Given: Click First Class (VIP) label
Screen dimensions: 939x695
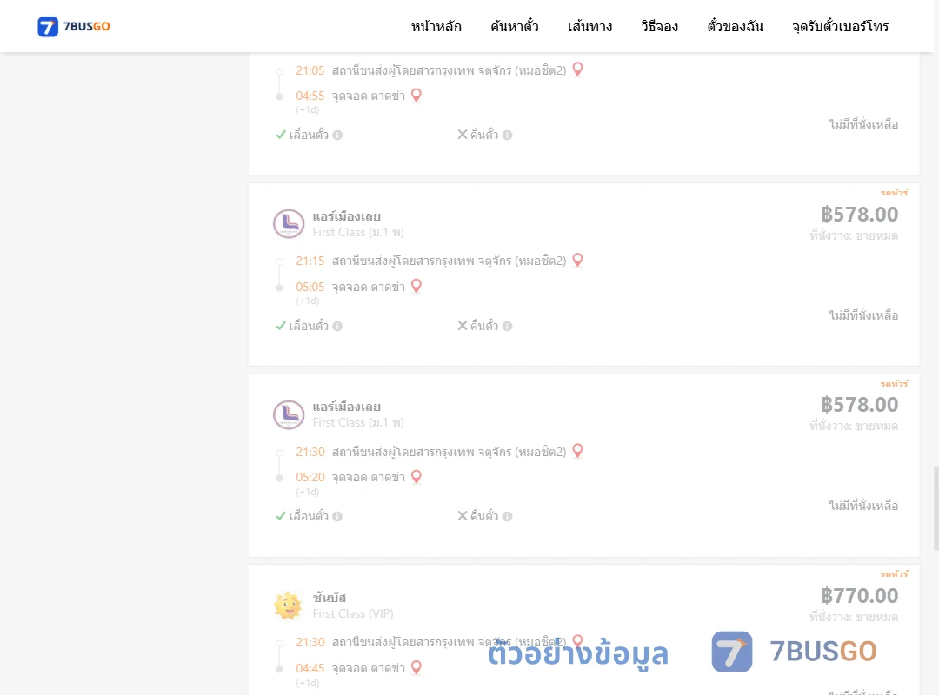Looking at the screenshot, I should coord(353,613).
